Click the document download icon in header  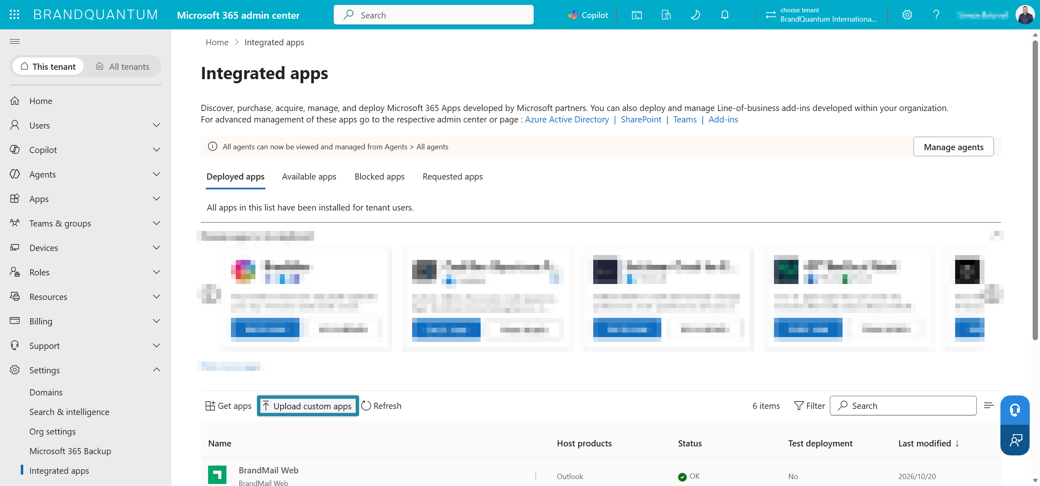[666, 15]
